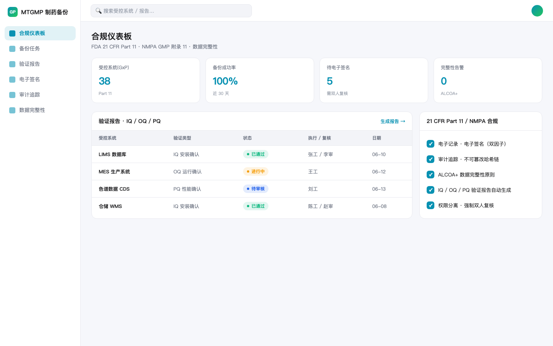Click date 06-08
The height and width of the screenshot is (346, 553).
pos(379,206)
